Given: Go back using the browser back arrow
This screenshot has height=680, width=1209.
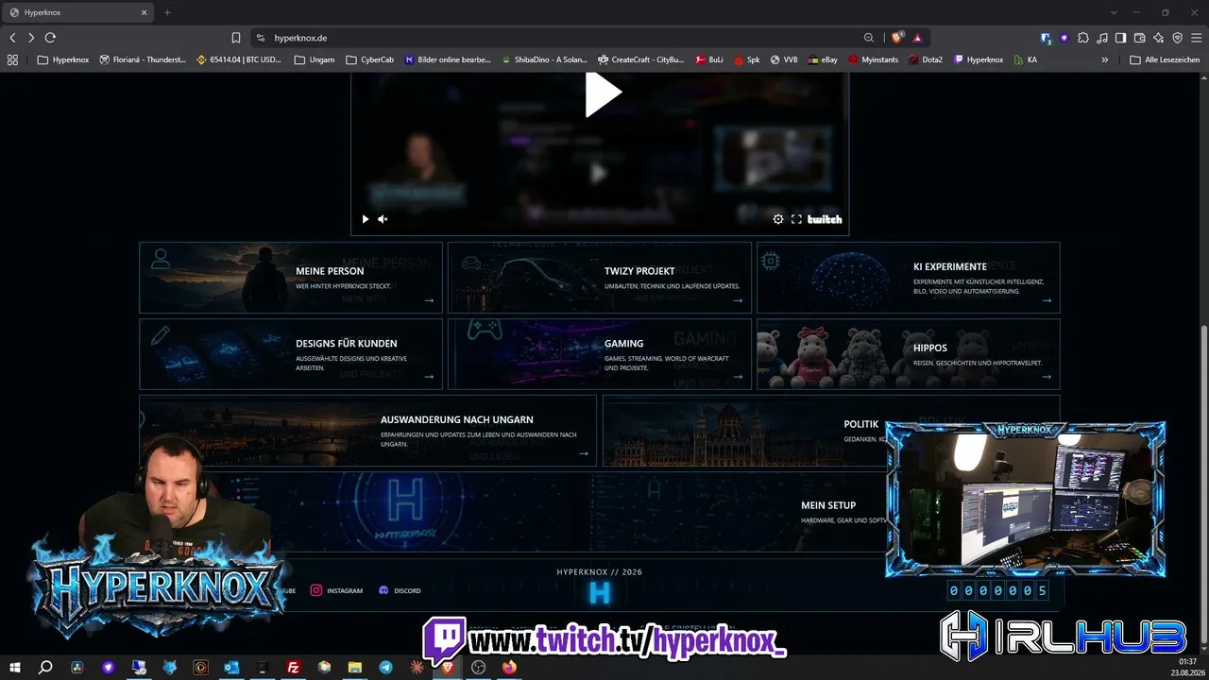Looking at the screenshot, I should 12,38.
